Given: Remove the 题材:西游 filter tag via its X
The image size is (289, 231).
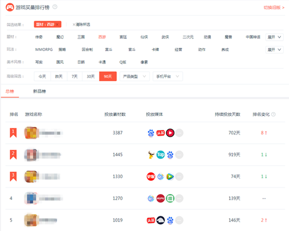Looking at the screenshot, I should pyautogui.click(x=57, y=25).
